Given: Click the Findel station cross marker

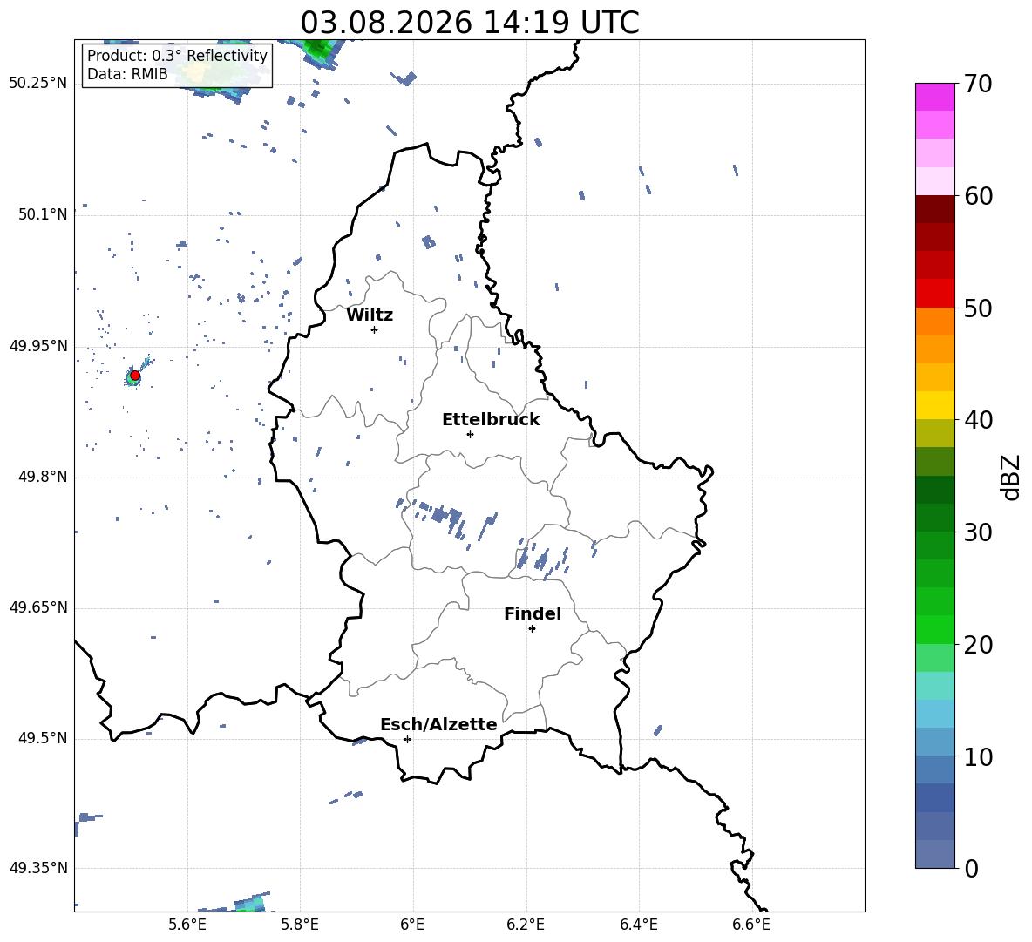Looking at the screenshot, I should (533, 629).
